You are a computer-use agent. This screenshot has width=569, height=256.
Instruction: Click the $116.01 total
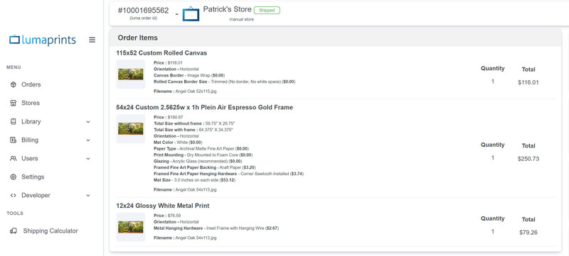click(x=528, y=82)
